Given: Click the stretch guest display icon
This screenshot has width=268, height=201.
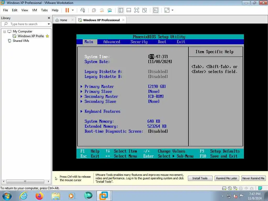Looking at the screenshot, I should click(167, 10).
